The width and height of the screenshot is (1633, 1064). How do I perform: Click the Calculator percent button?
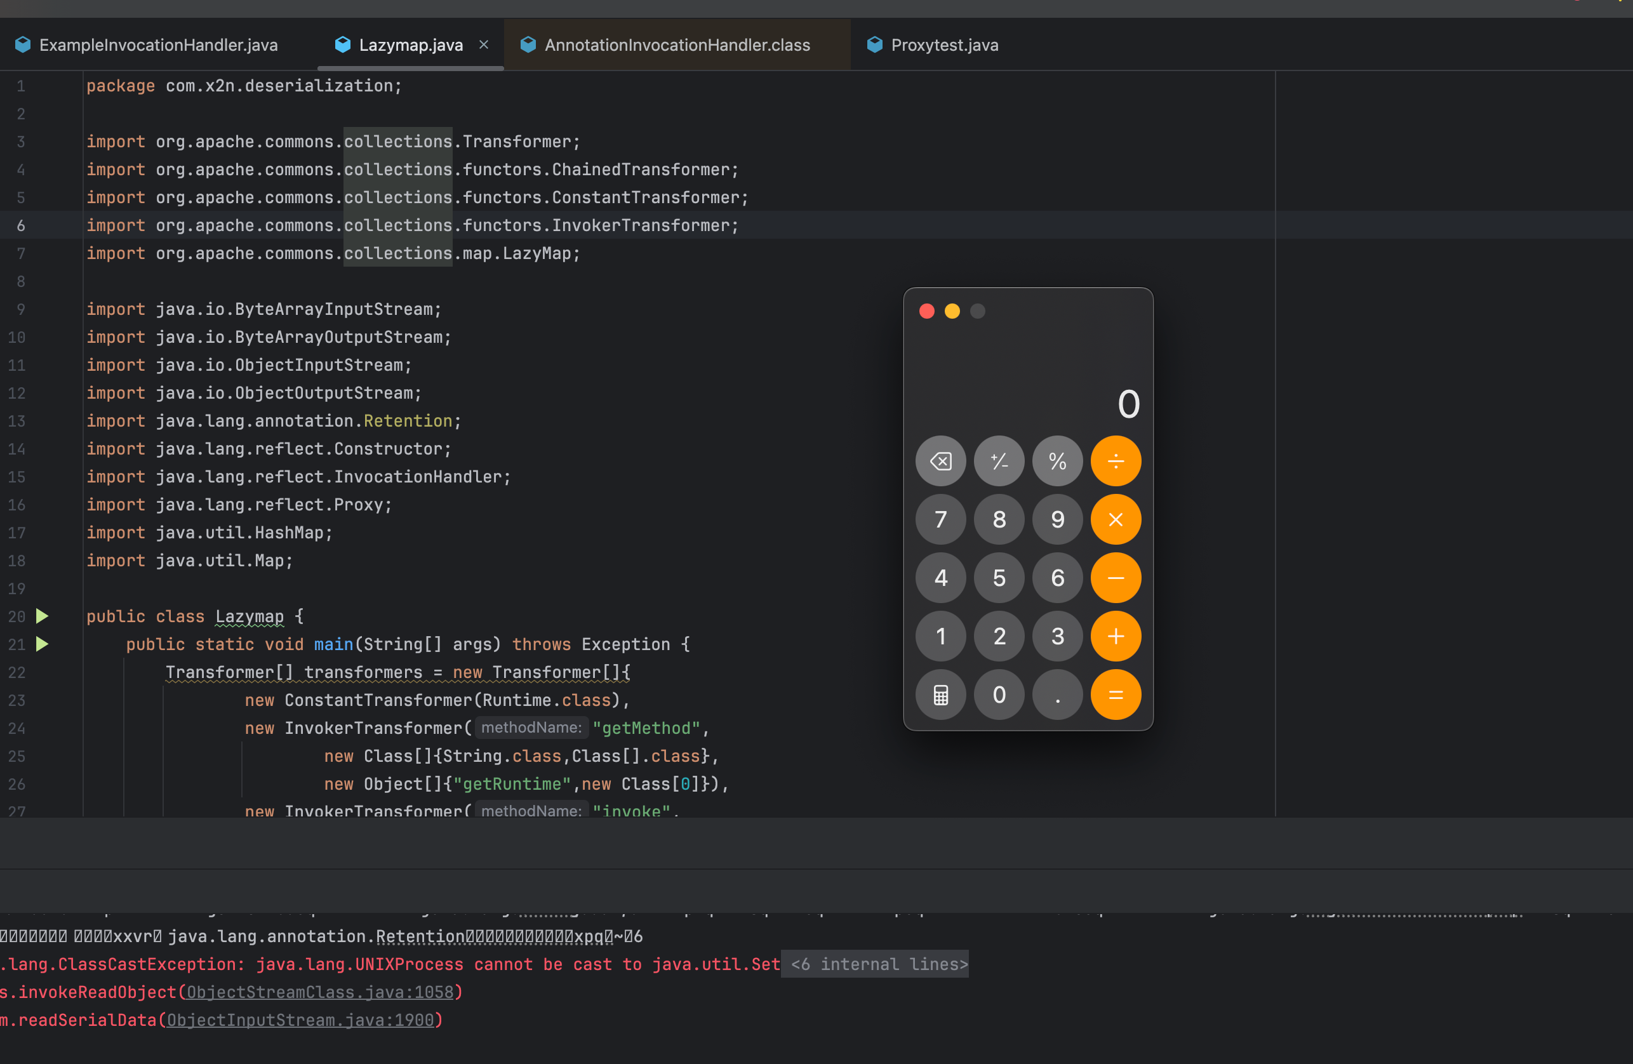tap(1057, 461)
